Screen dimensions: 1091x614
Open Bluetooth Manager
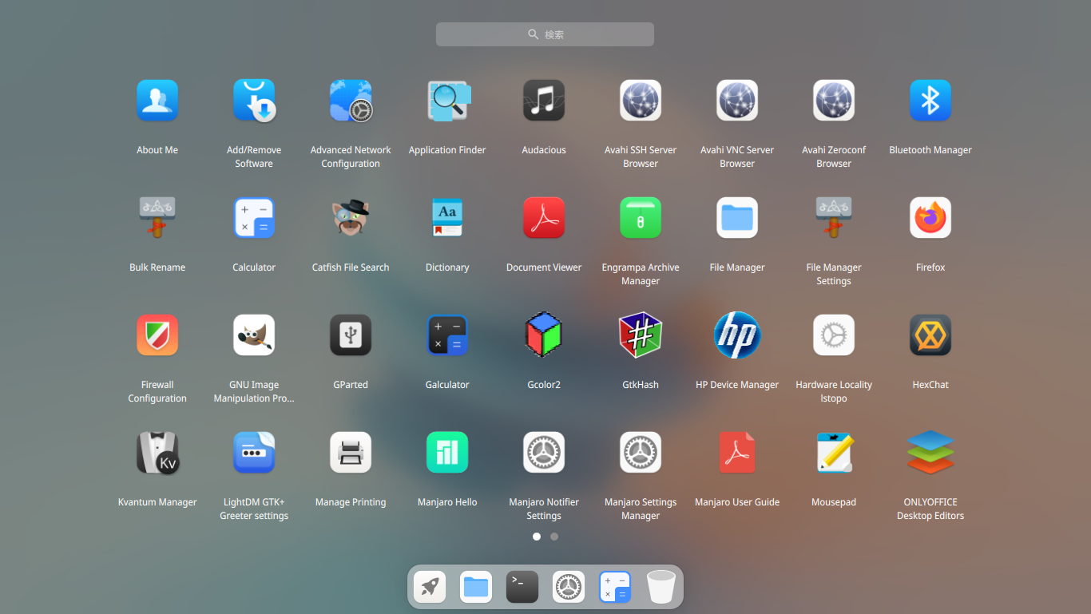coord(930,101)
